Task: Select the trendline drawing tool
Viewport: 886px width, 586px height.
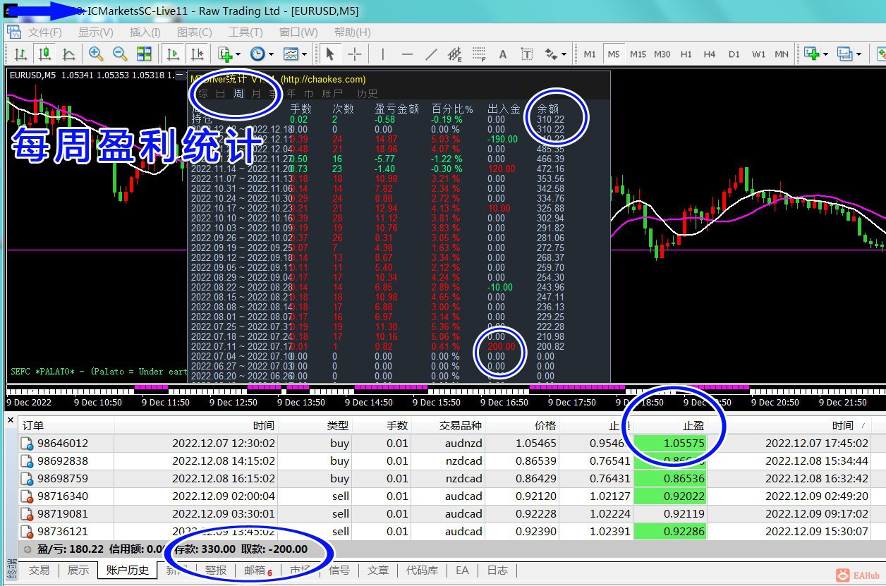Action: click(x=431, y=54)
